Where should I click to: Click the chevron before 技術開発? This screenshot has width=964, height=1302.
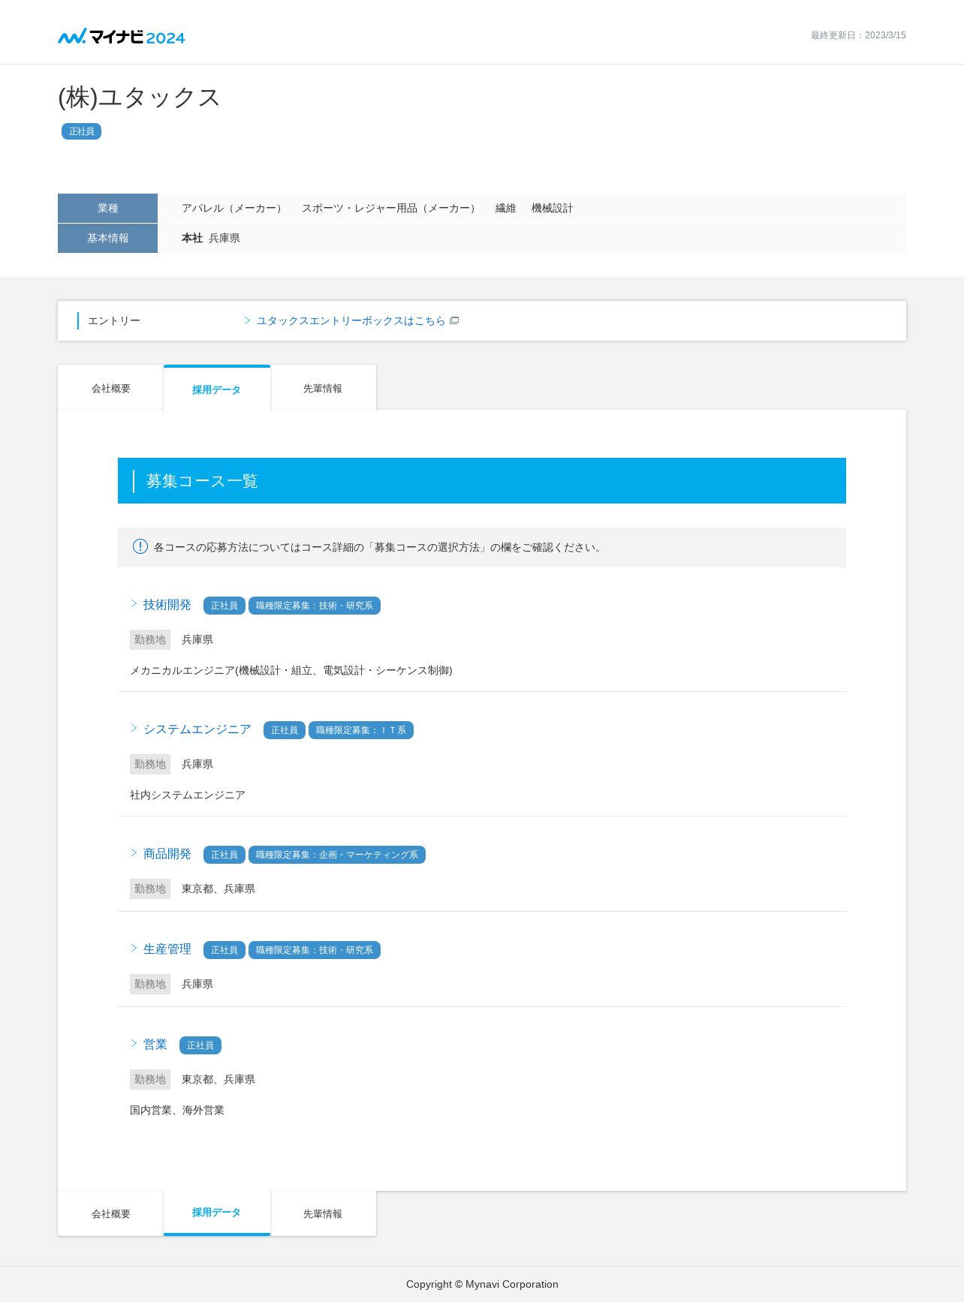(x=134, y=603)
